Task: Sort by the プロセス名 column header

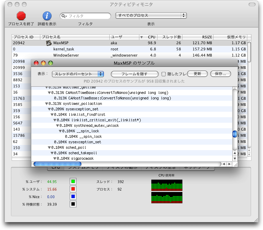Action: pyautogui.click(x=75, y=37)
